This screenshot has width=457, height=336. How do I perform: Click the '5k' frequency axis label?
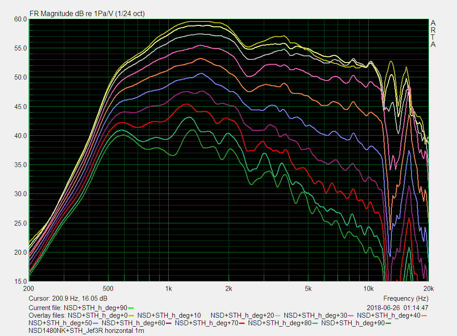(x=308, y=289)
